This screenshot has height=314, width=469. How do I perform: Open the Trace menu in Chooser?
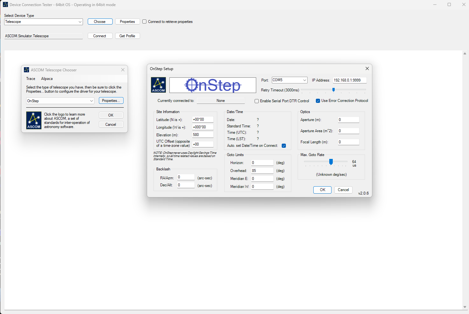pyautogui.click(x=31, y=79)
